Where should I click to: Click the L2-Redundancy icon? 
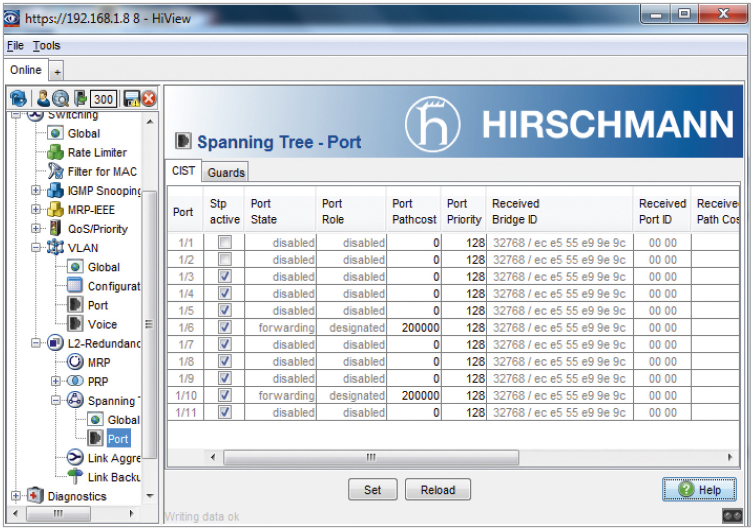[x=55, y=343]
